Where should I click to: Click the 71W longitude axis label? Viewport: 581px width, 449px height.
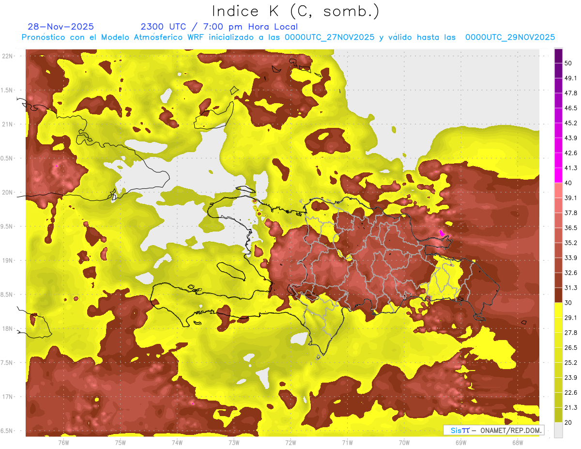coord(347,442)
